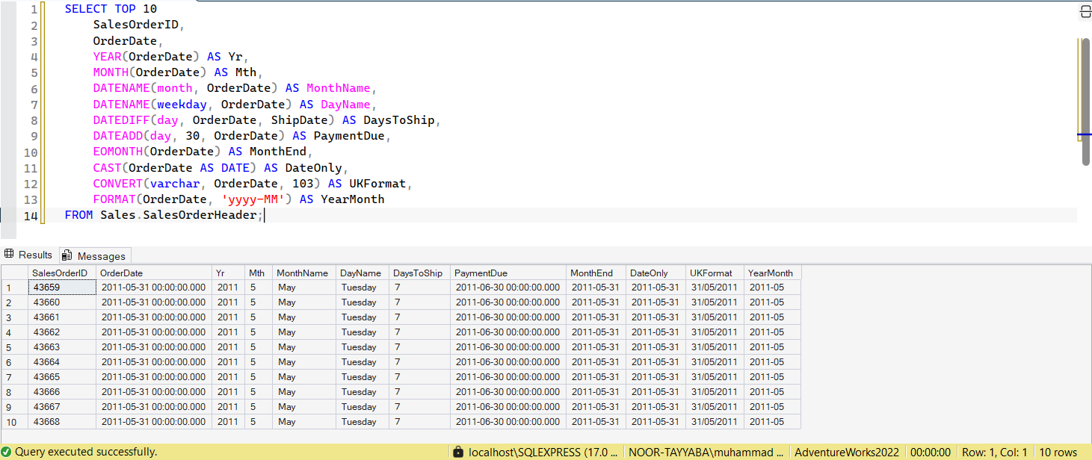The image size is (1092, 460).
Task: Click the DaysToShip alias on line 8
Action: pos(399,120)
